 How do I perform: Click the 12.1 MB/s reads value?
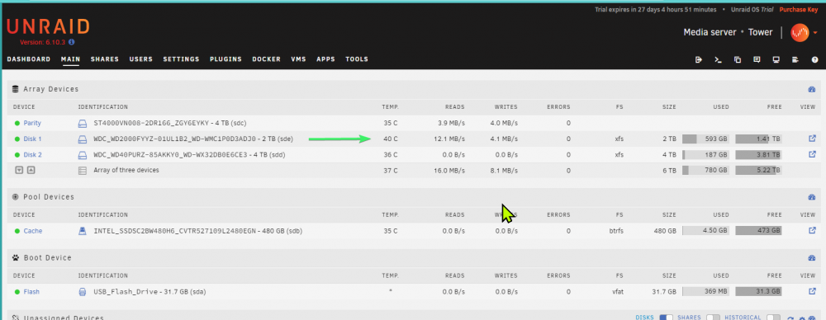pyautogui.click(x=449, y=139)
